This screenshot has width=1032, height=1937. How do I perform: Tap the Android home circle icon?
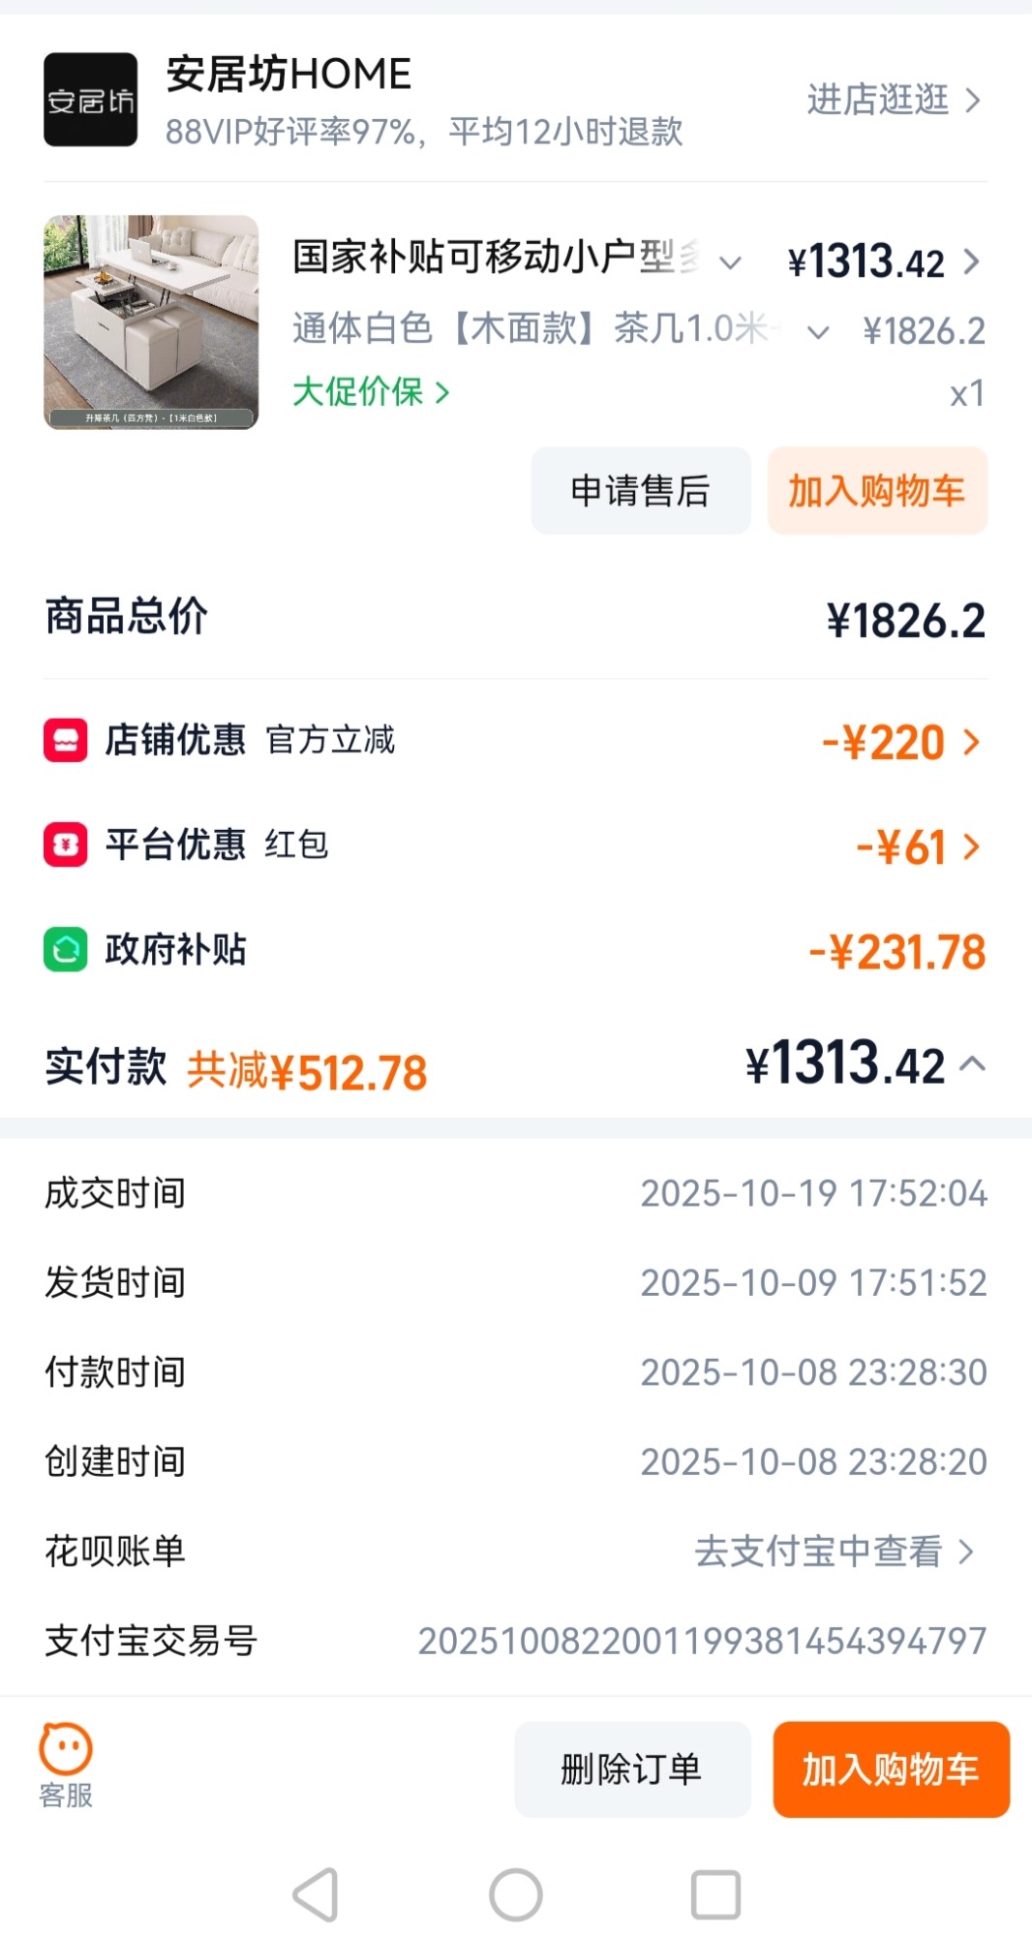[x=516, y=1894]
